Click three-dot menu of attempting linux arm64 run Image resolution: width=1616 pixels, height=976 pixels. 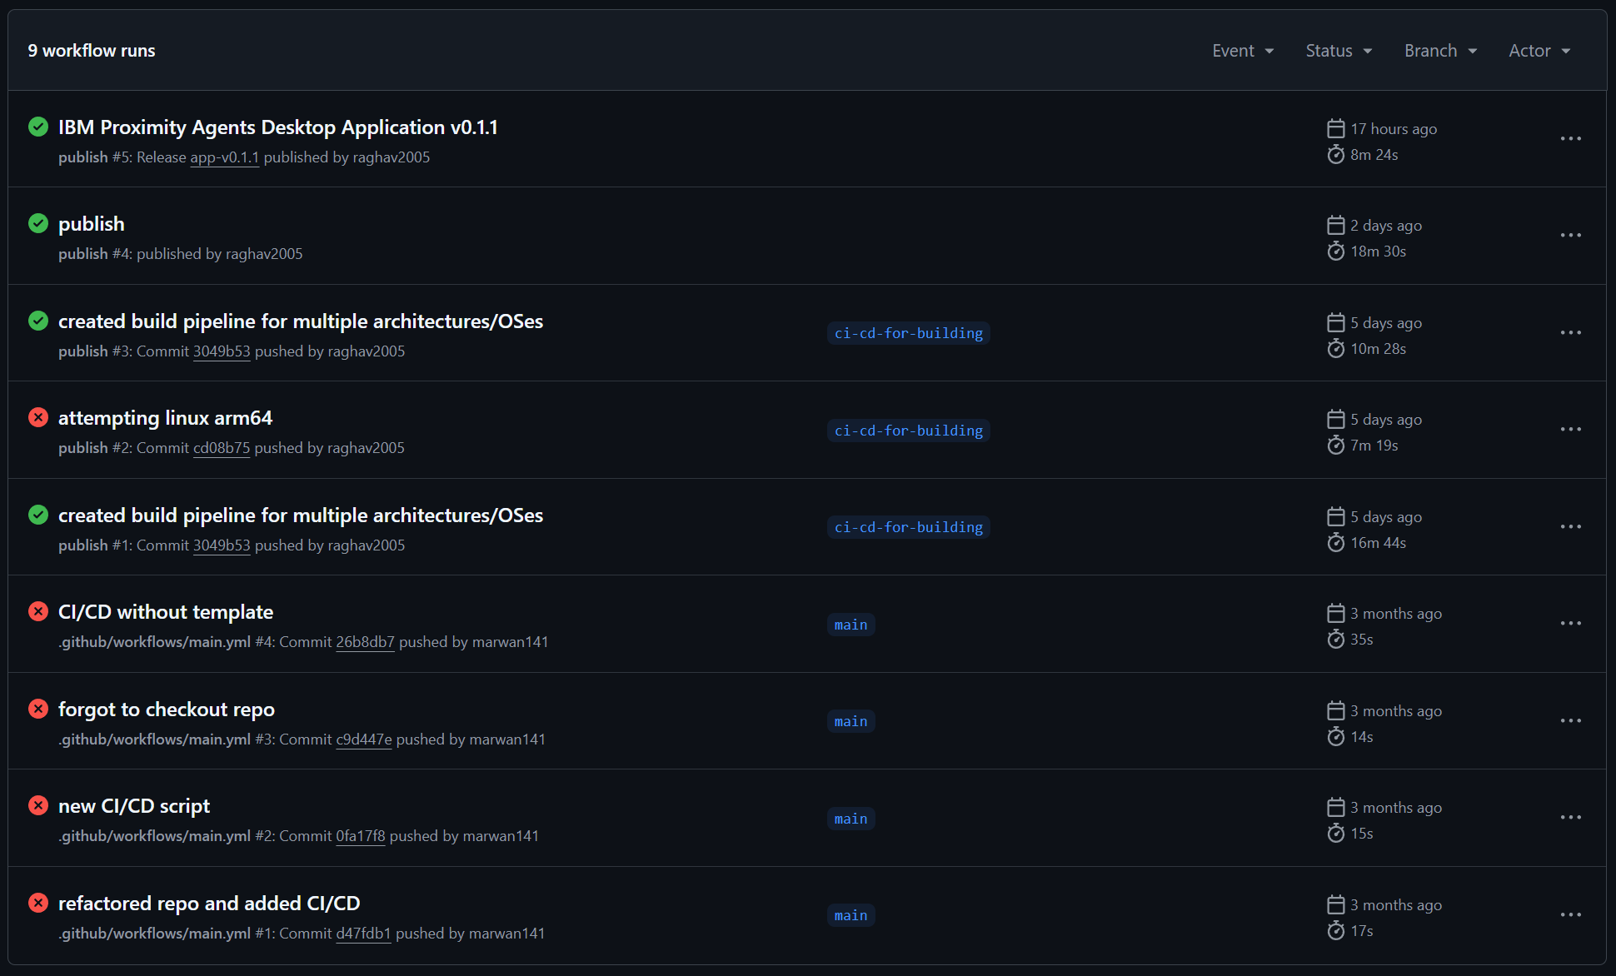pyautogui.click(x=1570, y=430)
